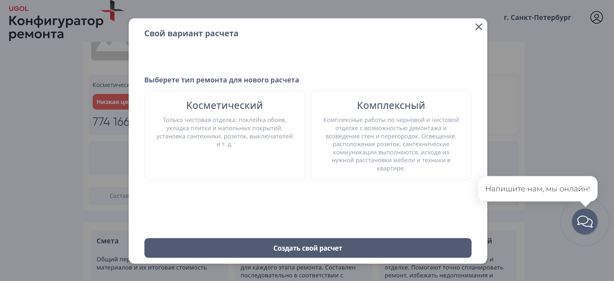Click the price value '774 166'
This screenshot has height=281, width=614.
tap(111, 122)
